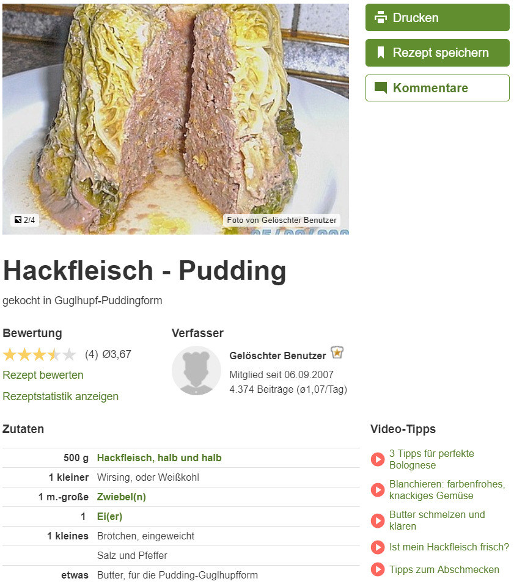Show Rezeptstatistik anzeigen
This screenshot has height=584, width=514.
pos(61,396)
